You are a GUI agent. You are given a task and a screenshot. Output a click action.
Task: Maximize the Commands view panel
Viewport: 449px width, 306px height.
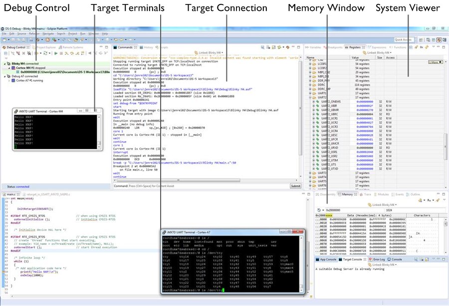pos(298,47)
